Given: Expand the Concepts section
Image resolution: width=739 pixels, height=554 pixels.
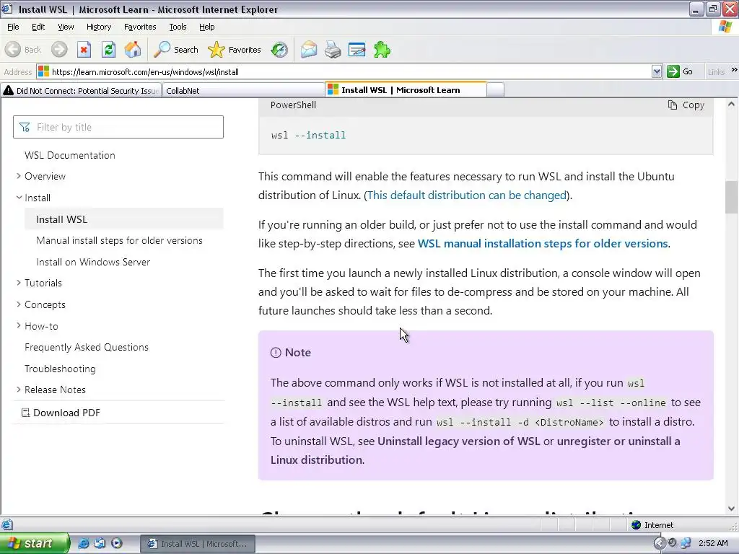Looking at the screenshot, I should (x=18, y=304).
